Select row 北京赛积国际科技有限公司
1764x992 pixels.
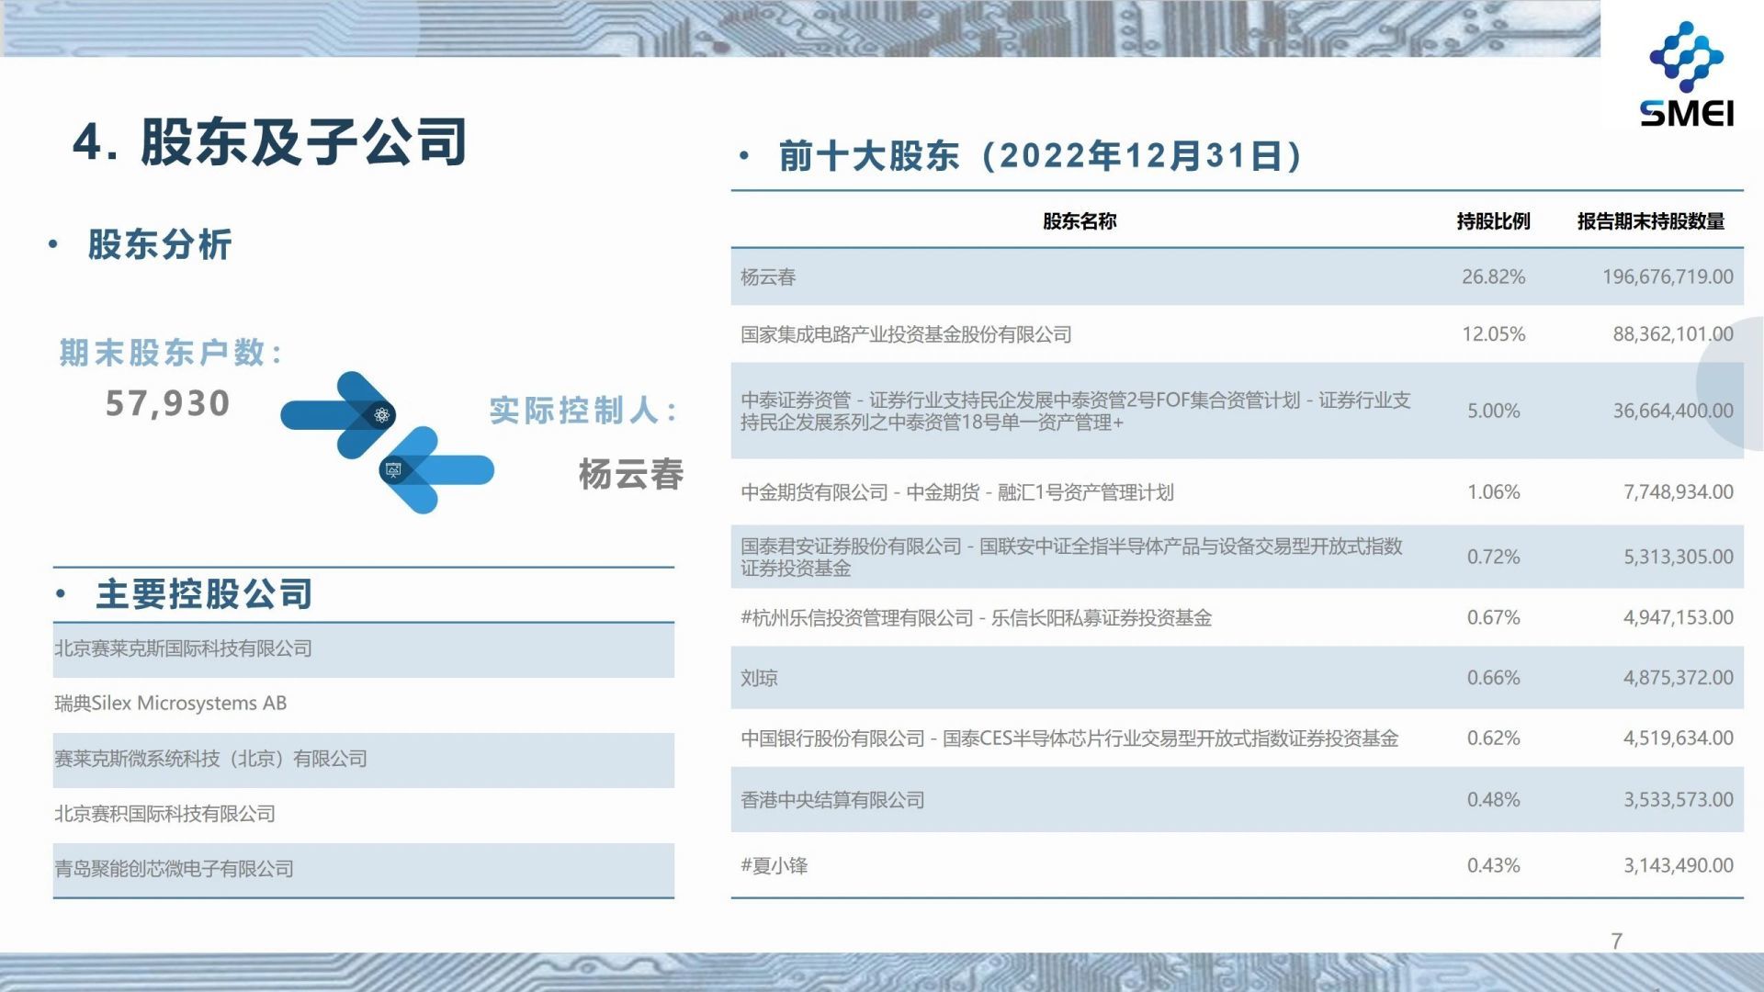click(364, 814)
